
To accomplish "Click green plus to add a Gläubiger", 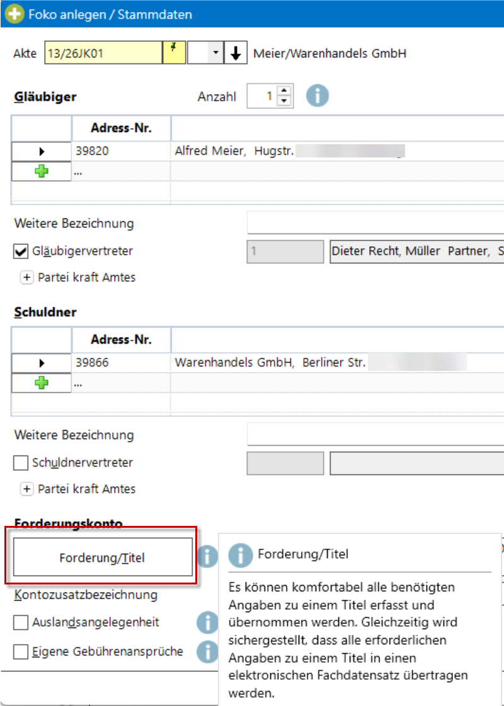I will [x=42, y=171].
